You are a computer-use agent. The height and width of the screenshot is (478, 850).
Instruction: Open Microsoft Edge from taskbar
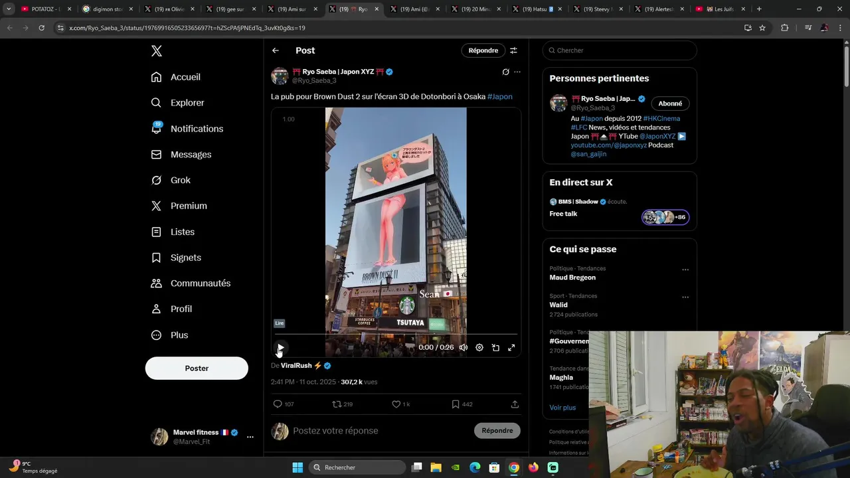tap(475, 467)
